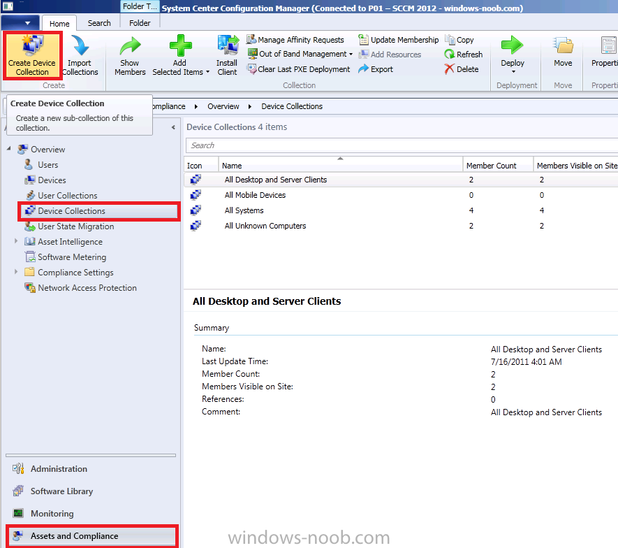Select the All Systems collection row
Screen dimensions: 618x548
(401, 210)
